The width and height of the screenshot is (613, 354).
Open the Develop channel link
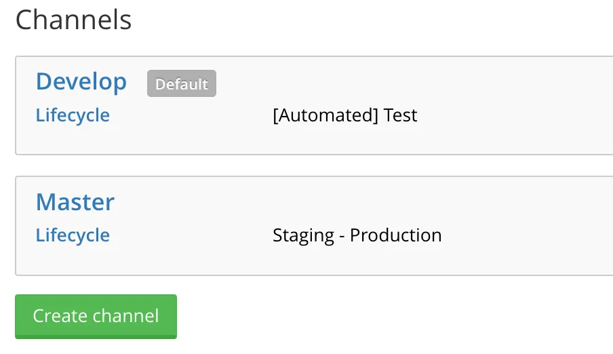pos(81,82)
